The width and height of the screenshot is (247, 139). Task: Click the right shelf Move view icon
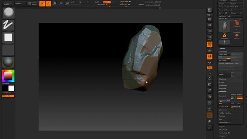click(x=210, y=84)
